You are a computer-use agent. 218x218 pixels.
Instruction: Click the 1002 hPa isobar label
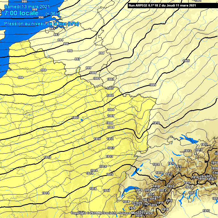pyautogui.click(x=110, y=79)
